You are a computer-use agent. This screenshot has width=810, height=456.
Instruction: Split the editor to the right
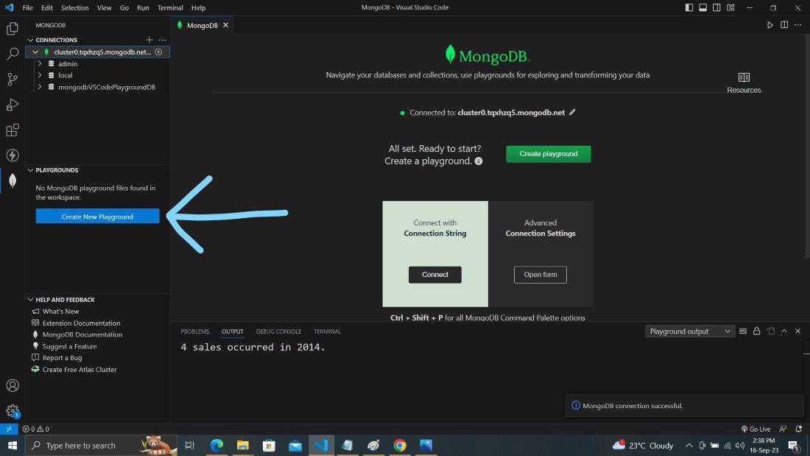784,25
